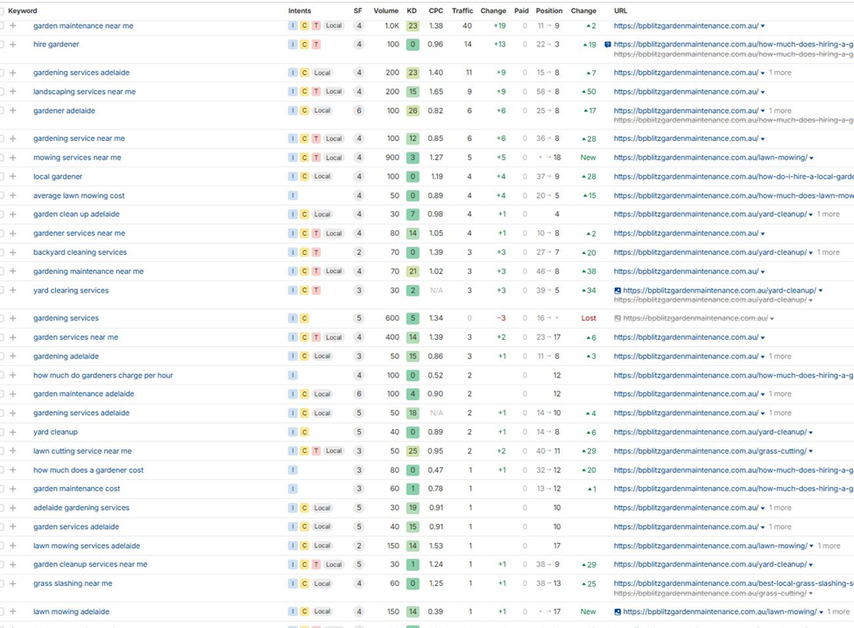Expand '1 more' for 'gardening services adelaide' volume 200
854x628 pixels.
point(780,74)
